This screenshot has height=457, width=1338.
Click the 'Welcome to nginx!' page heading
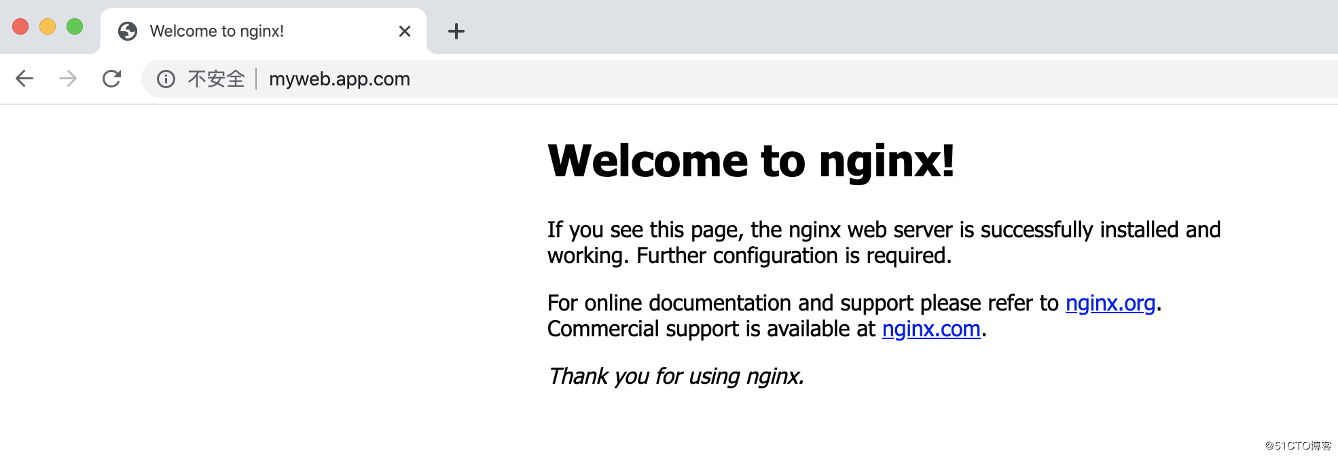[x=751, y=161]
